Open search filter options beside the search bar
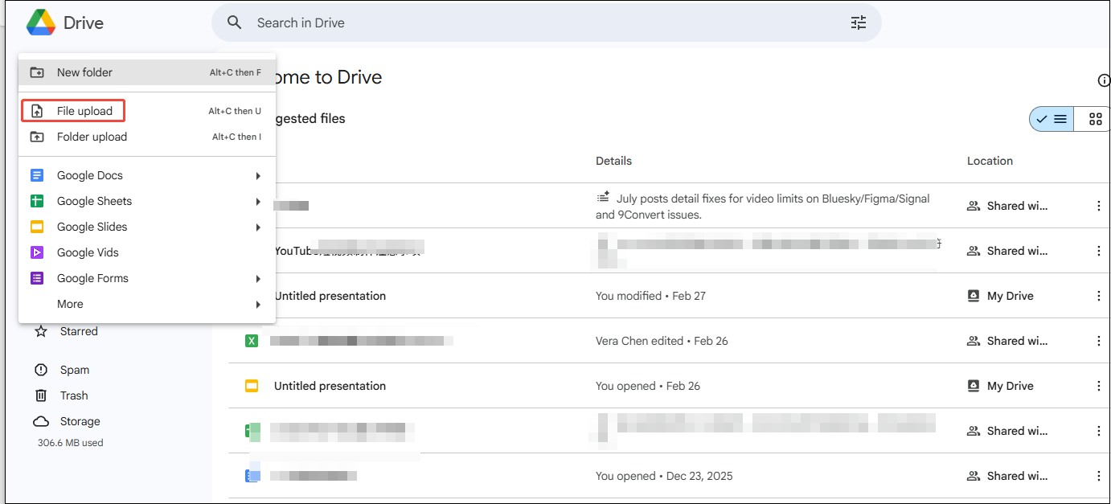 [858, 23]
